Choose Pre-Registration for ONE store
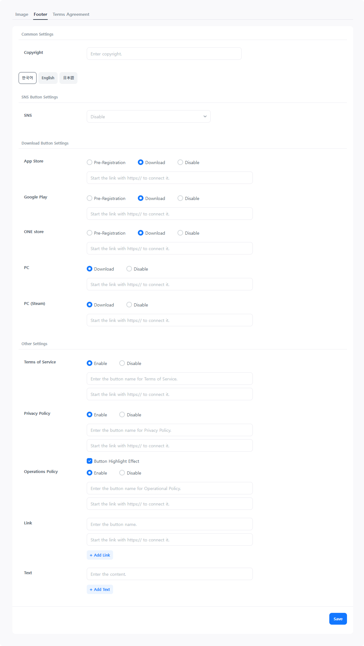The height and width of the screenshot is (646, 364). (90, 233)
